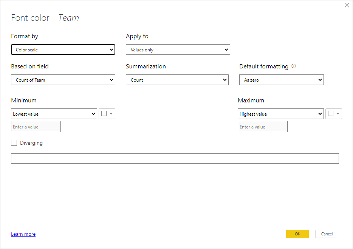Click the Minimum heading label

(x=24, y=101)
